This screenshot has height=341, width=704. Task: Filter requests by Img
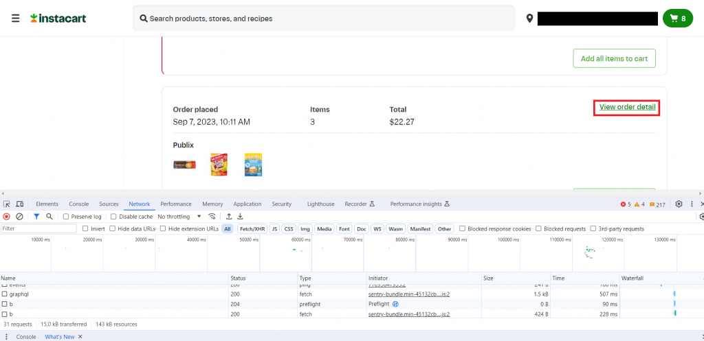305,228
